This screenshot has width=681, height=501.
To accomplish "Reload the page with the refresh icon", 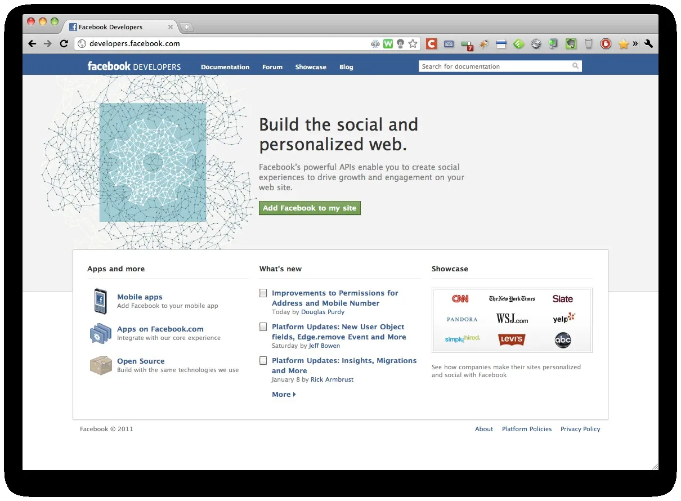I will 64,44.
